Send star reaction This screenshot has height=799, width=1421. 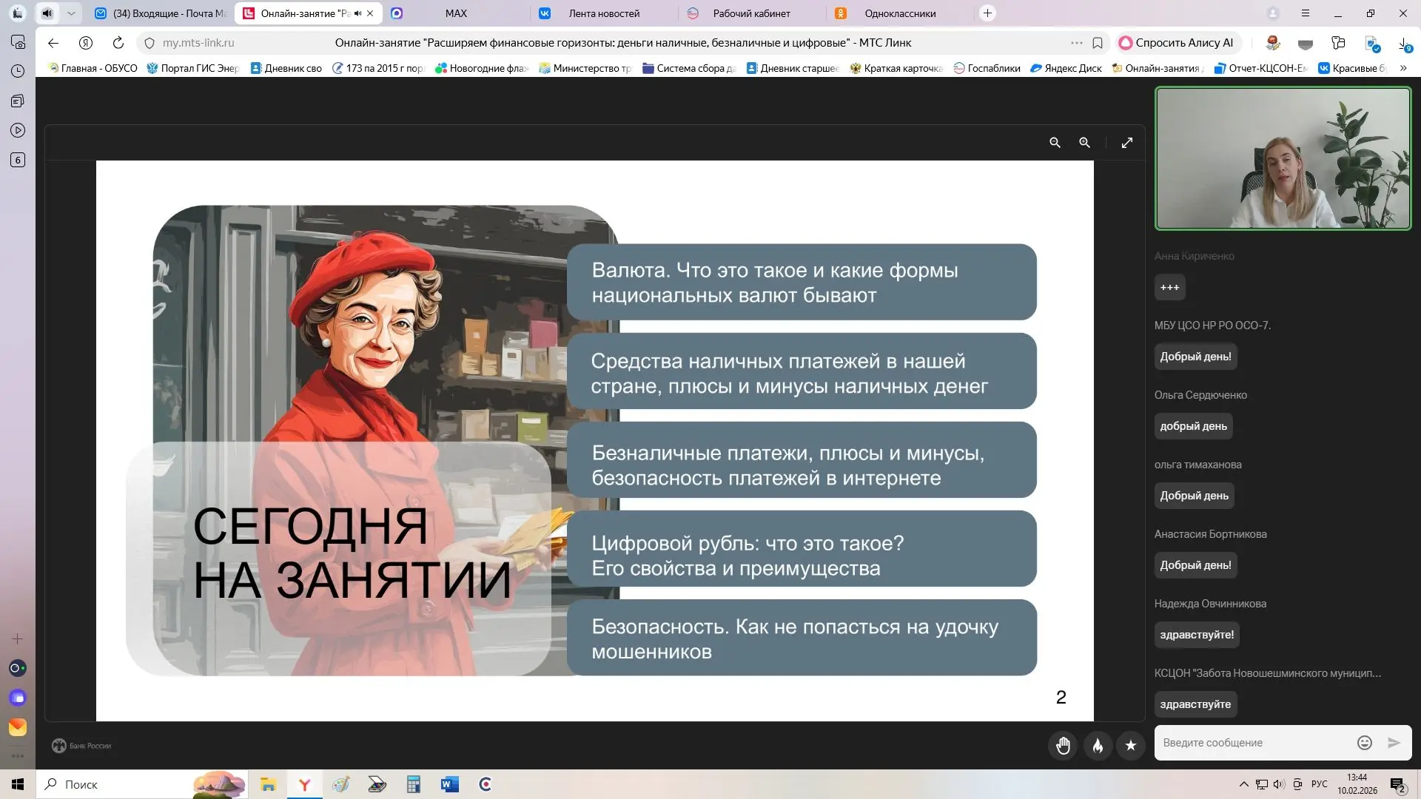[x=1131, y=745]
